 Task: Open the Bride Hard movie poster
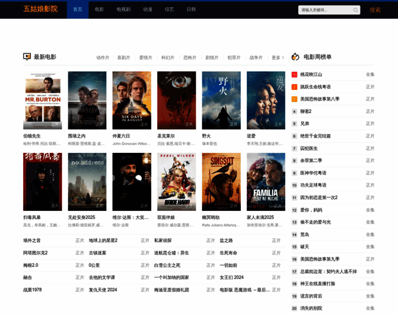[x=176, y=182]
